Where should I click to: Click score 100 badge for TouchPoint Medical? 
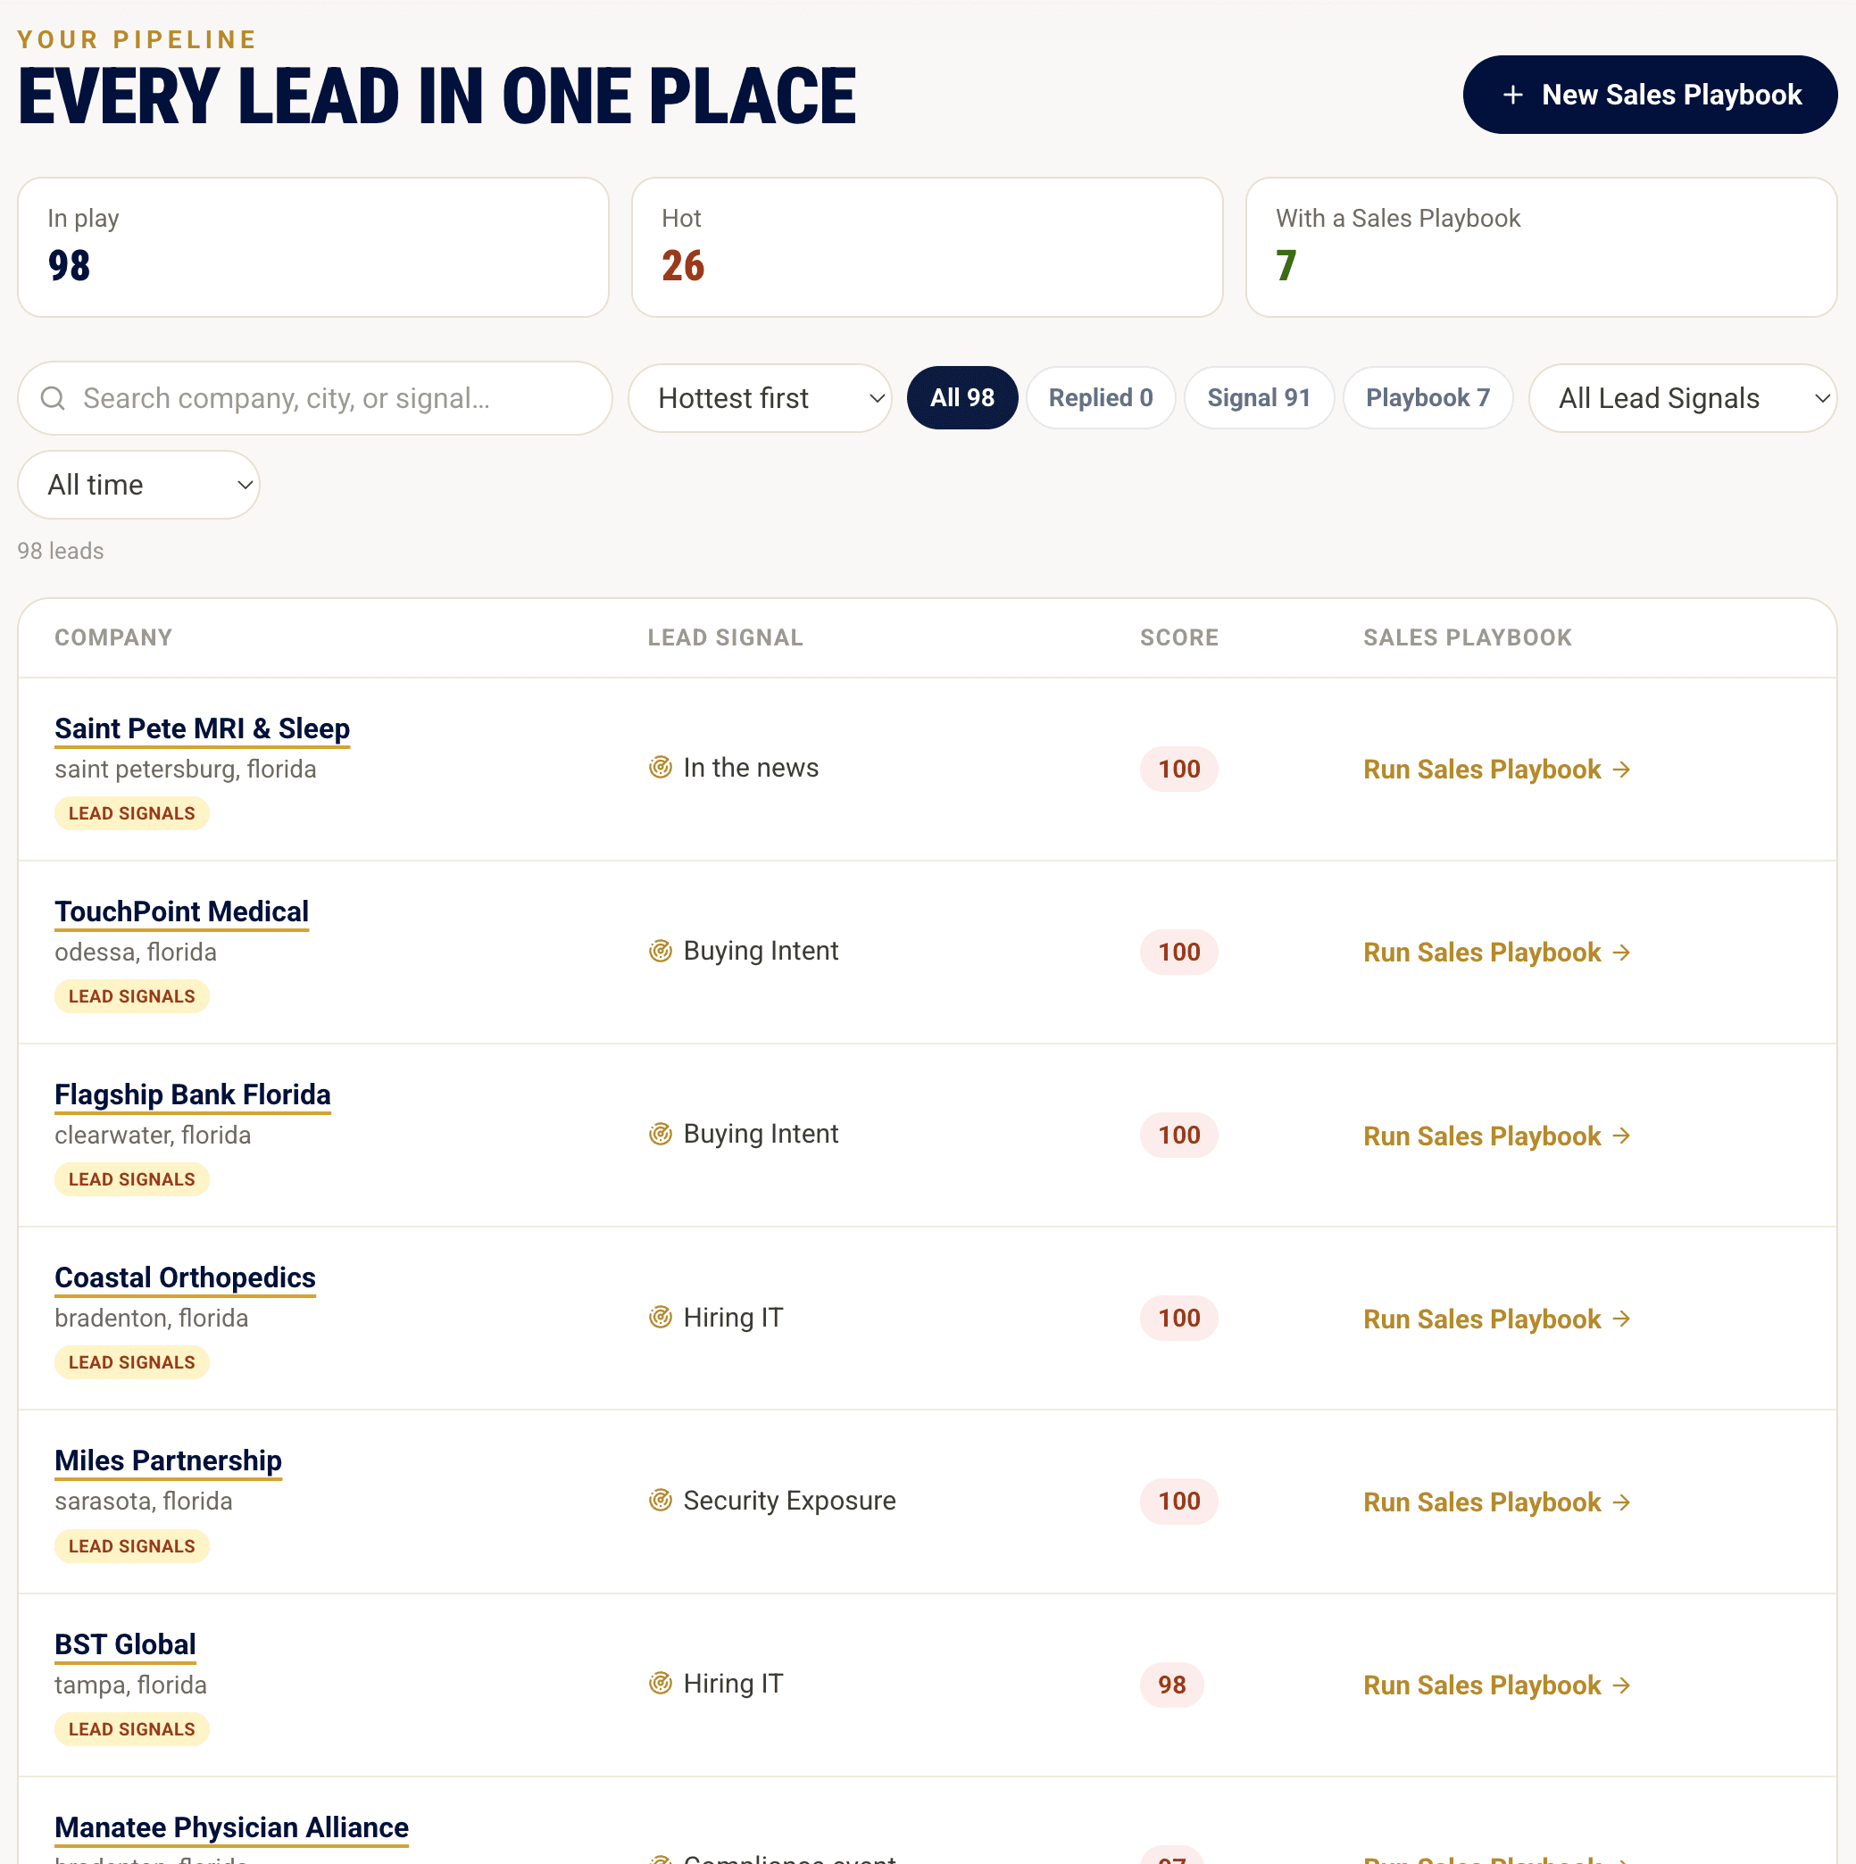pyautogui.click(x=1178, y=953)
